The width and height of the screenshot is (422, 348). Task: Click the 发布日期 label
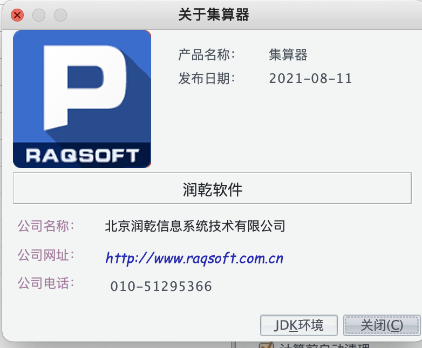pyautogui.click(x=207, y=79)
